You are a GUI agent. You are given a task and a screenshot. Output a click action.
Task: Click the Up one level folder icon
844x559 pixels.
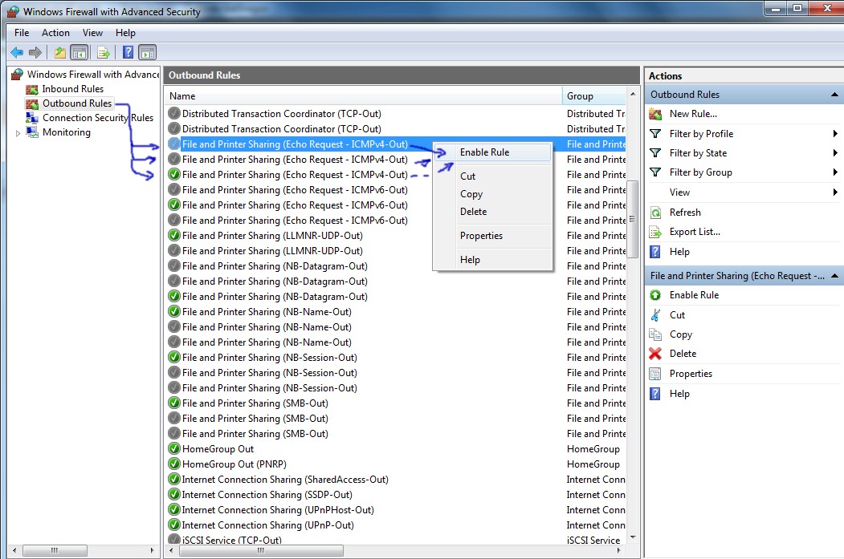click(x=59, y=53)
